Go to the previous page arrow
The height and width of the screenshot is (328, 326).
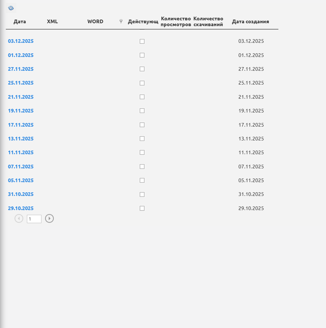[19, 218]
